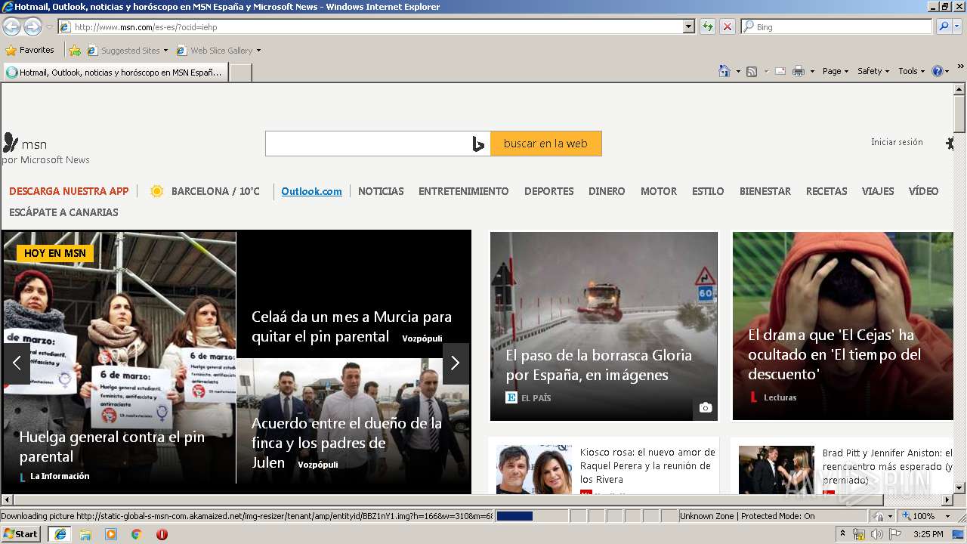The width and height of the screenshot is (967, 544).
Task: Open Chrome from the taskbar
Action: [x=136, y=534]
